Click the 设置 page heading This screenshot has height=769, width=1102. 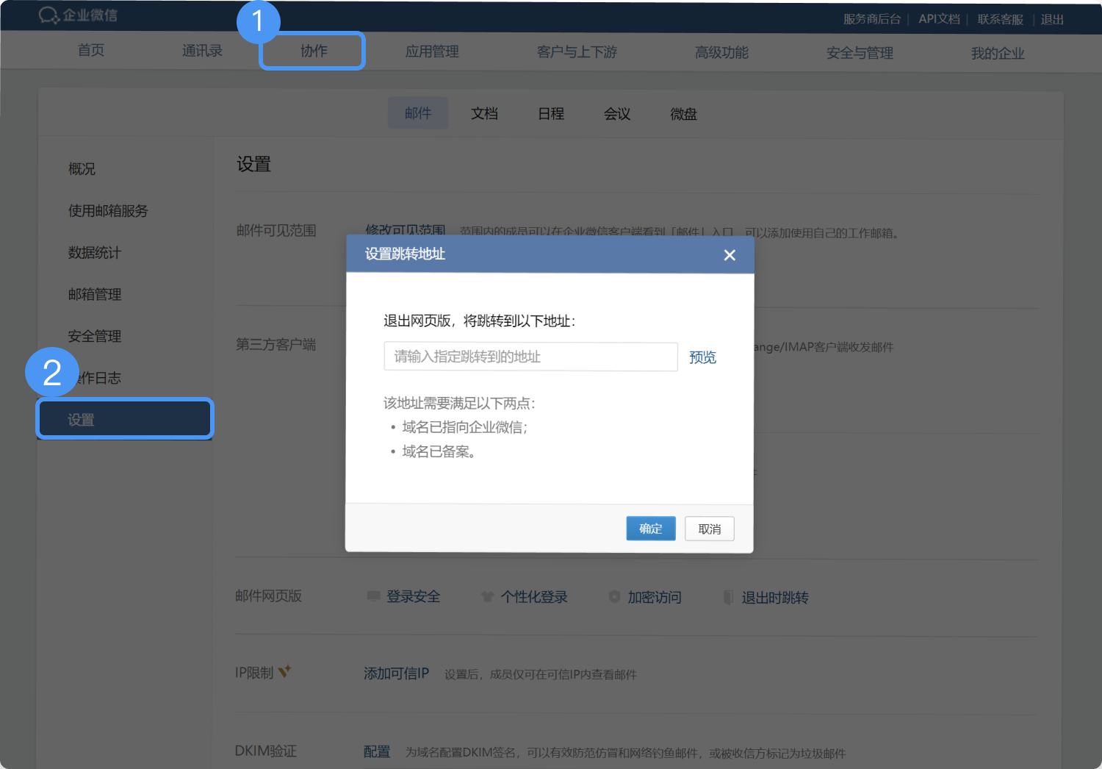pos(254,164)
